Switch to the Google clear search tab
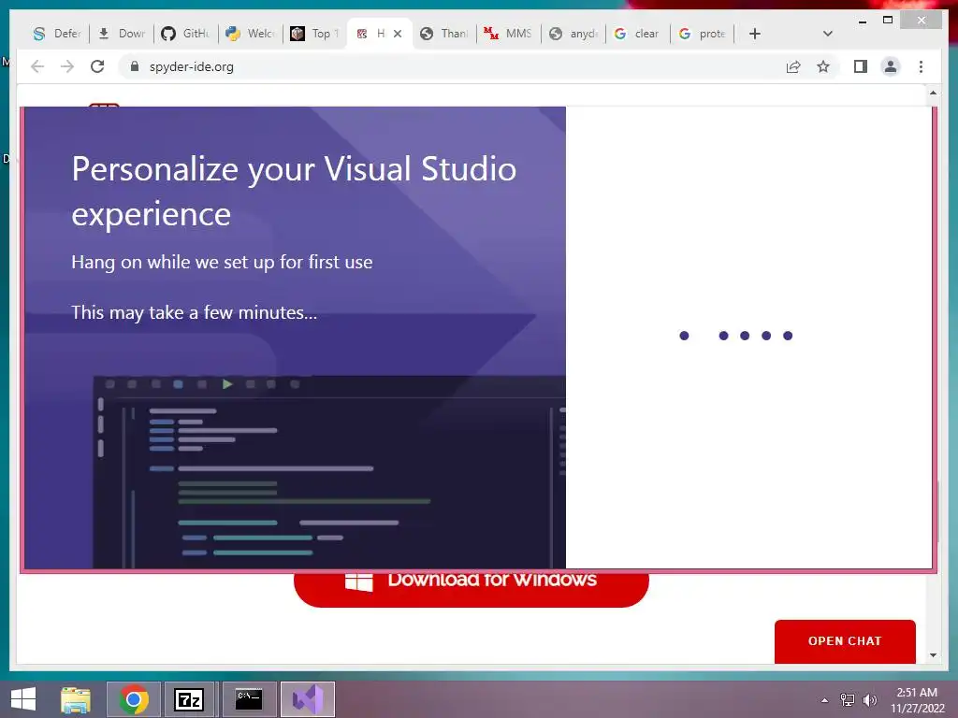This screenshot has height=718, width=958. (x=637, y=34)
